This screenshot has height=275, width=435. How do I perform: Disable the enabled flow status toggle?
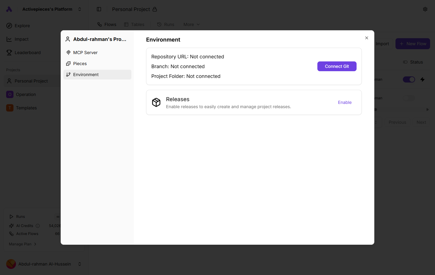coord(409,79)
